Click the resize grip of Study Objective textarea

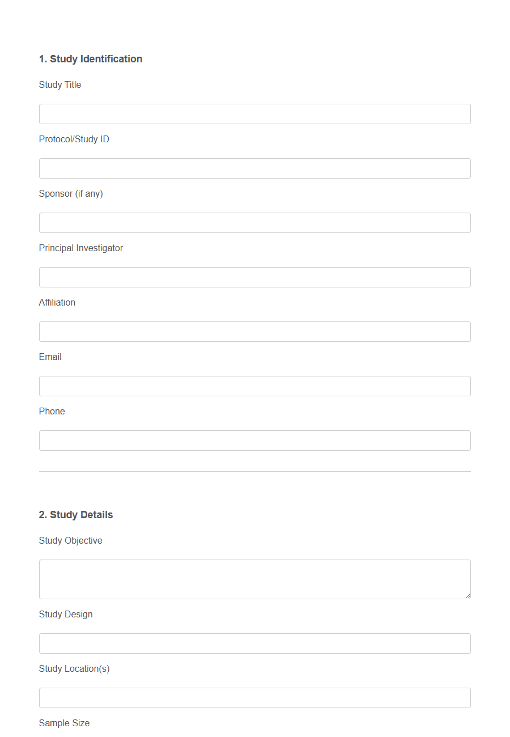tap(467, 595)
